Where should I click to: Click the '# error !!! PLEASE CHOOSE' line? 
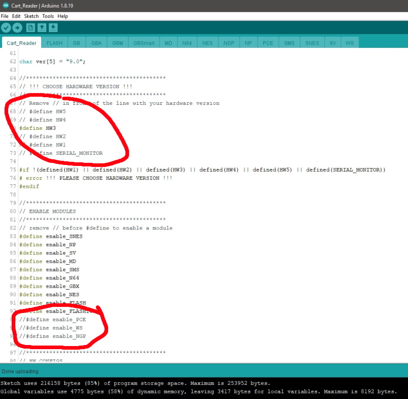point(96,178)
